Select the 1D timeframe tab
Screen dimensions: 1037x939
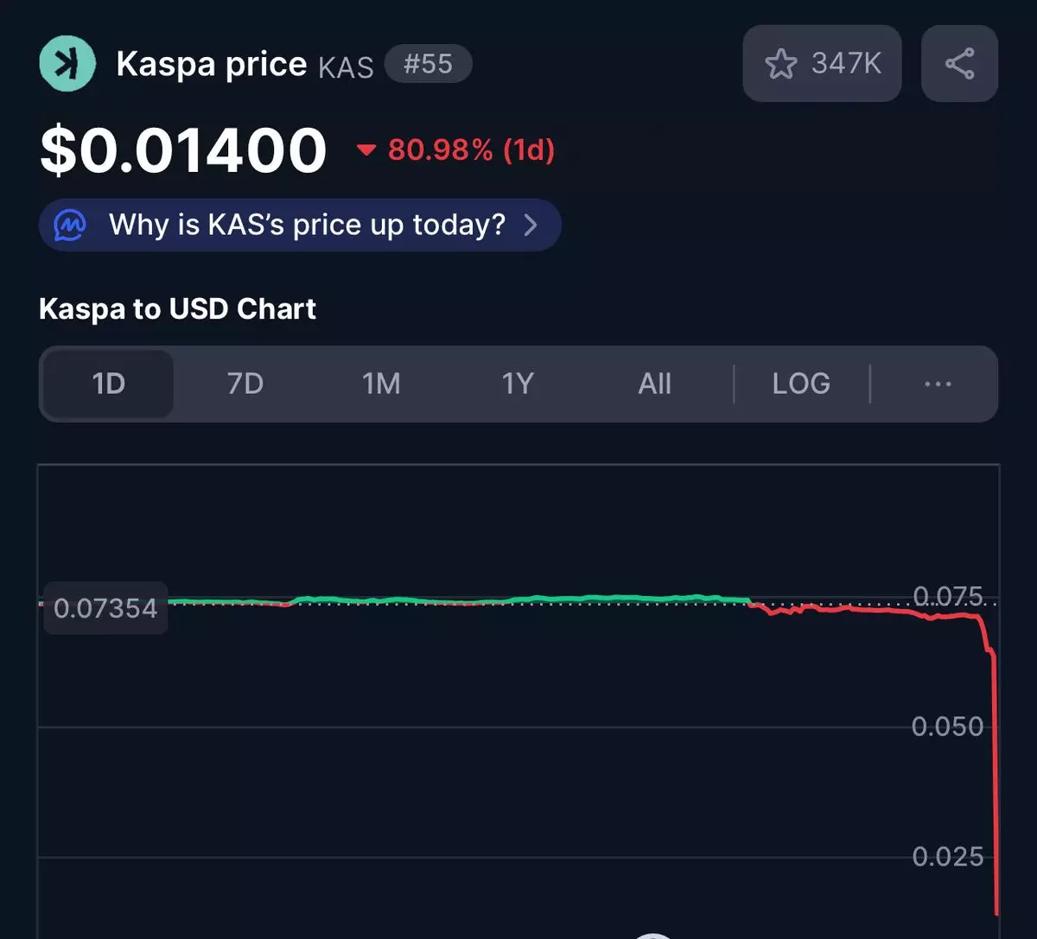109,384
